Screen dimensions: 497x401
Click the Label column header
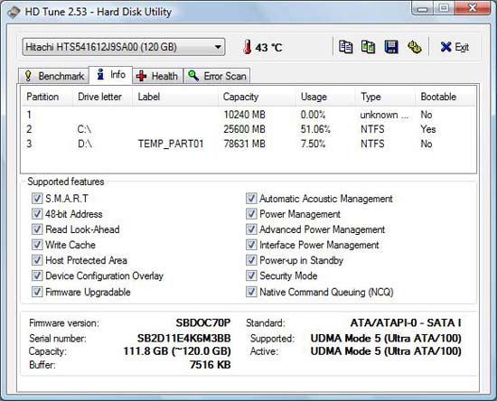pos(175,97)
